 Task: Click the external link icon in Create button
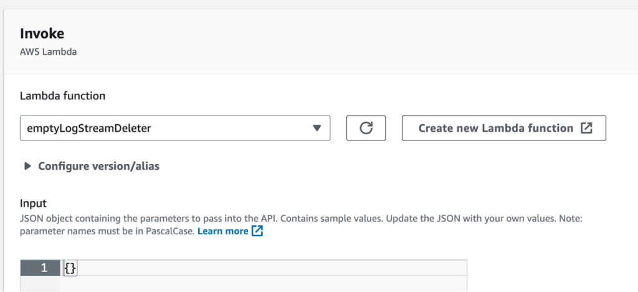[x=586, y=128]
